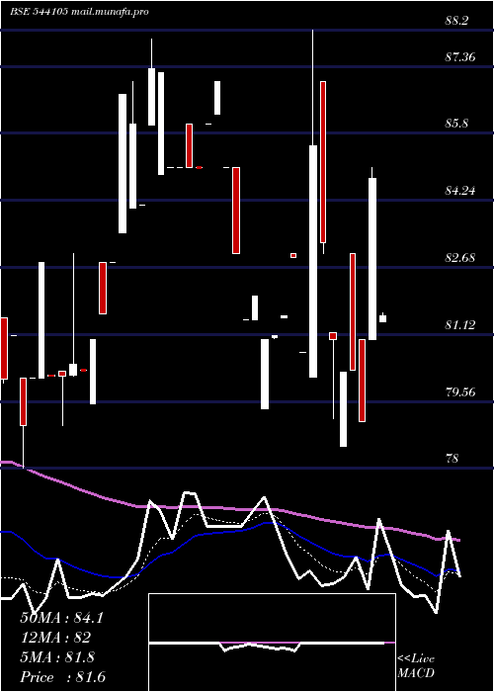Click the Price : 81.6 readout
Image resolution: width=494 pixels, height=692 pixels.
62,677
